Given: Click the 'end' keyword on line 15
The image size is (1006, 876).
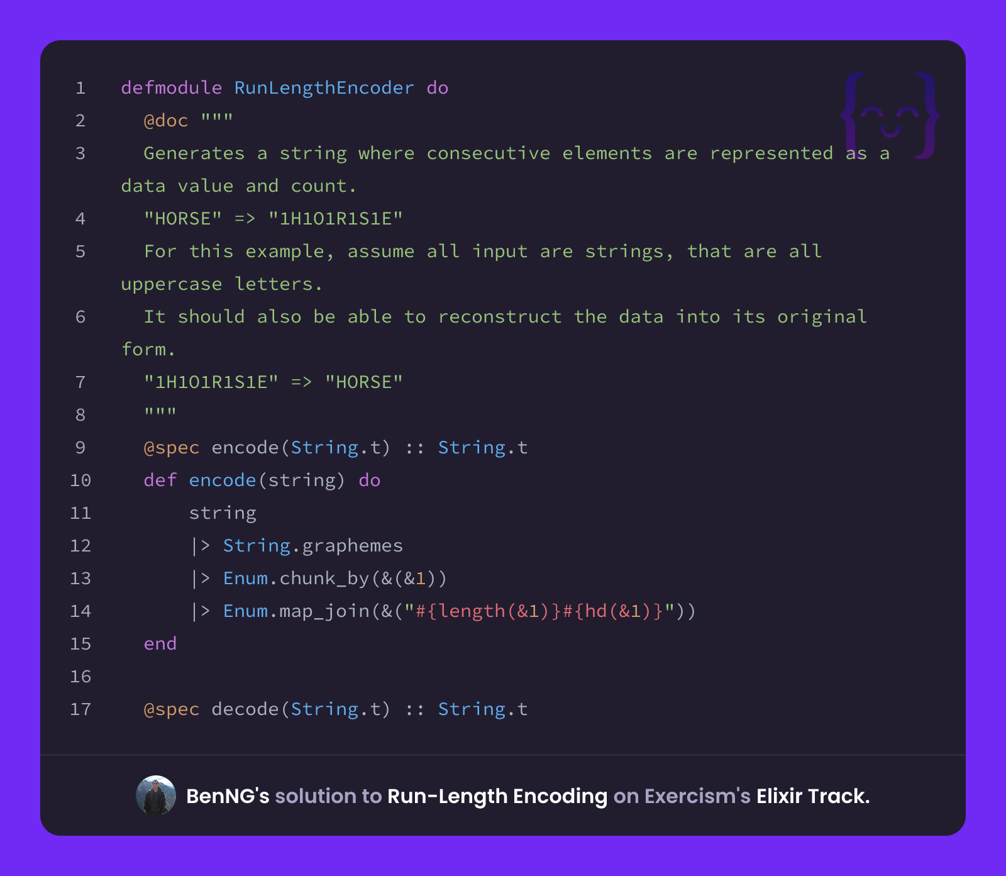Looking at the screenshot, I should (160, 643).
